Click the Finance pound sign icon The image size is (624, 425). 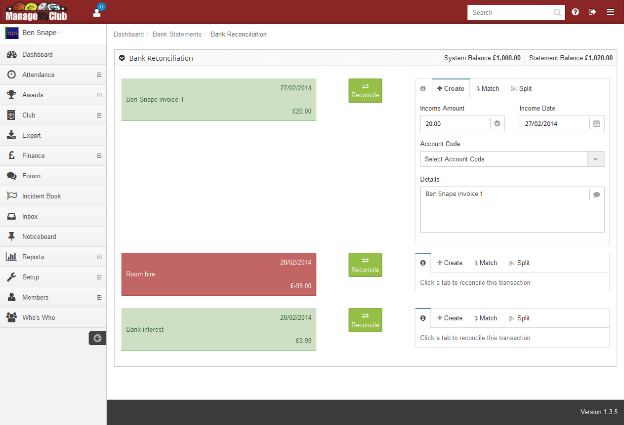(11, 155)
